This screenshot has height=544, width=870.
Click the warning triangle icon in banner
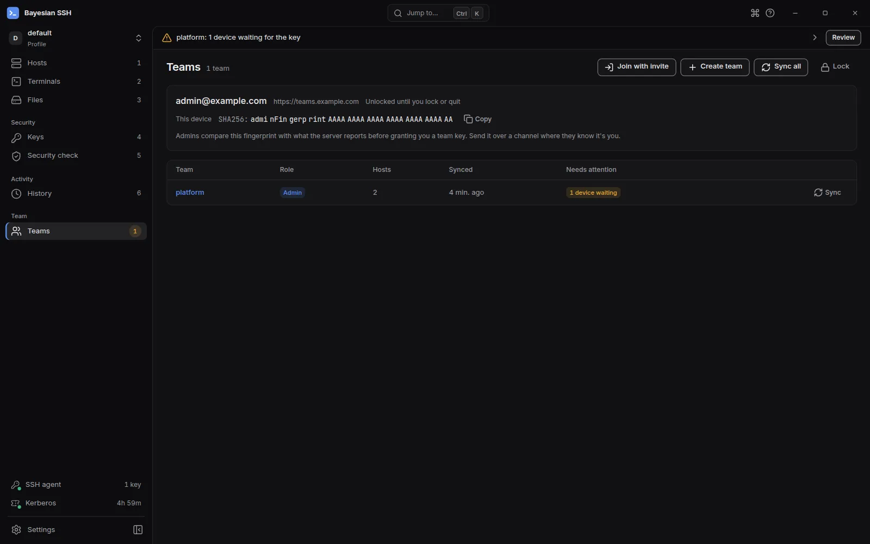click(167, 38)
